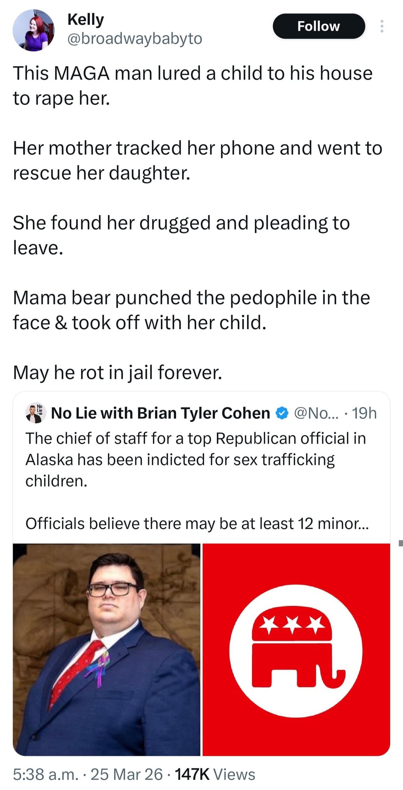This screenshot has height=790, width=403.
Task: Click the 'May he rot in jail' line
Action: [x=118, y=373]
